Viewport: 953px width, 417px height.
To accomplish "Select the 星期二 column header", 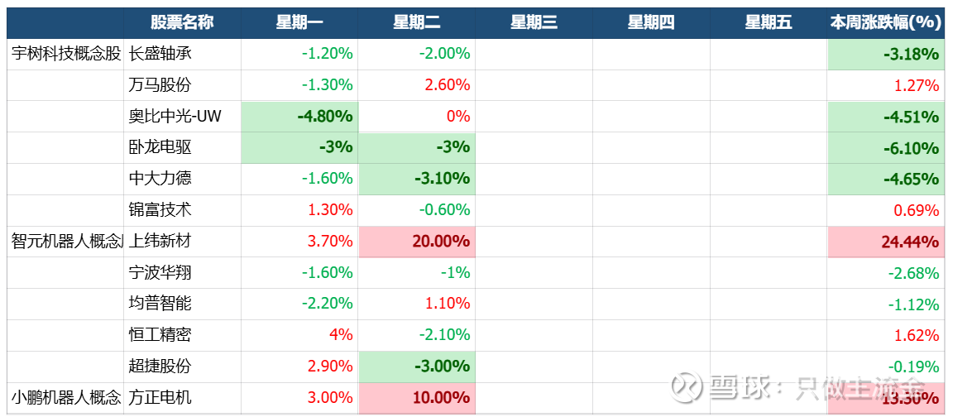I will pos(417,22).
